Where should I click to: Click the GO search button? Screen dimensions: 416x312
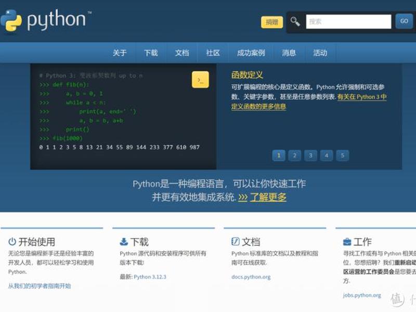tap(404, 21)
